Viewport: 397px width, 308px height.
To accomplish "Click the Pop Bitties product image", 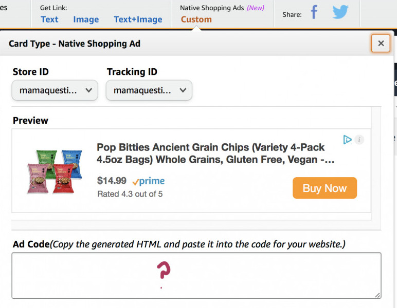I will coord(55,171).
